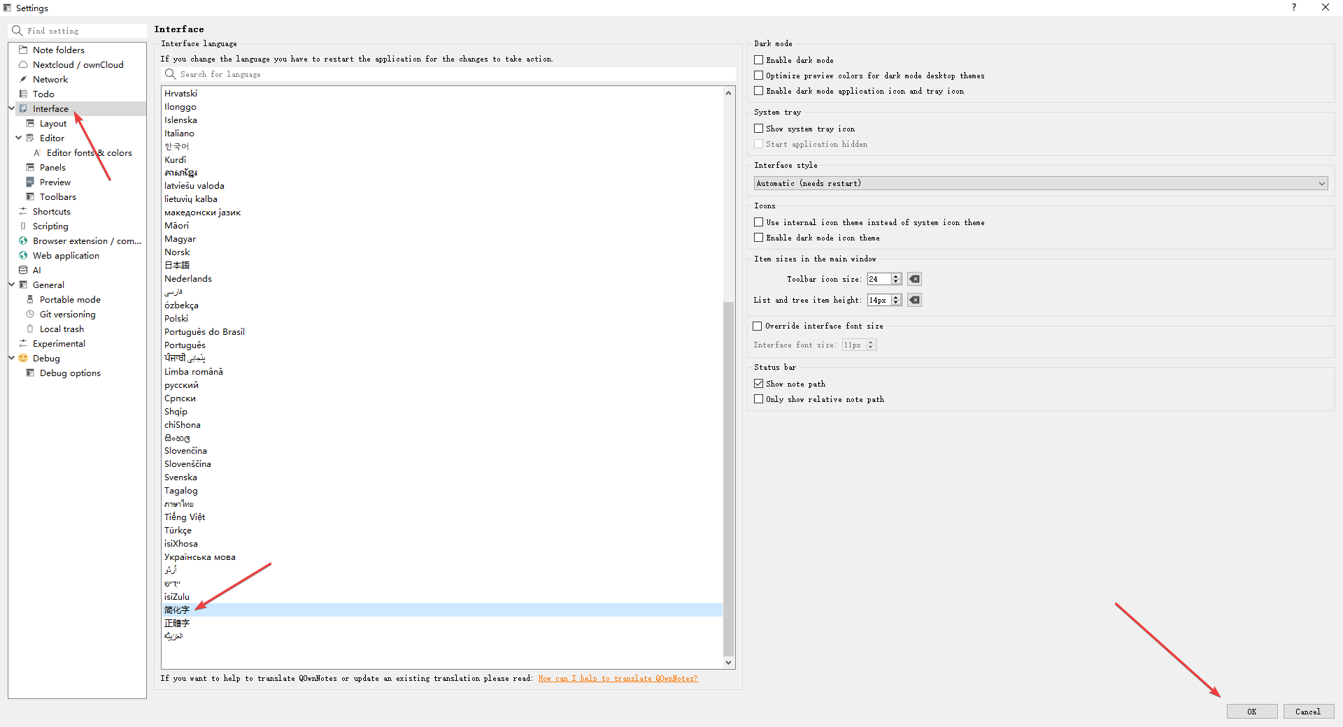Image resolution: width=1343 pixels, height=727 pixels.
Task: Reset list and tree item height
Action: 914,300
